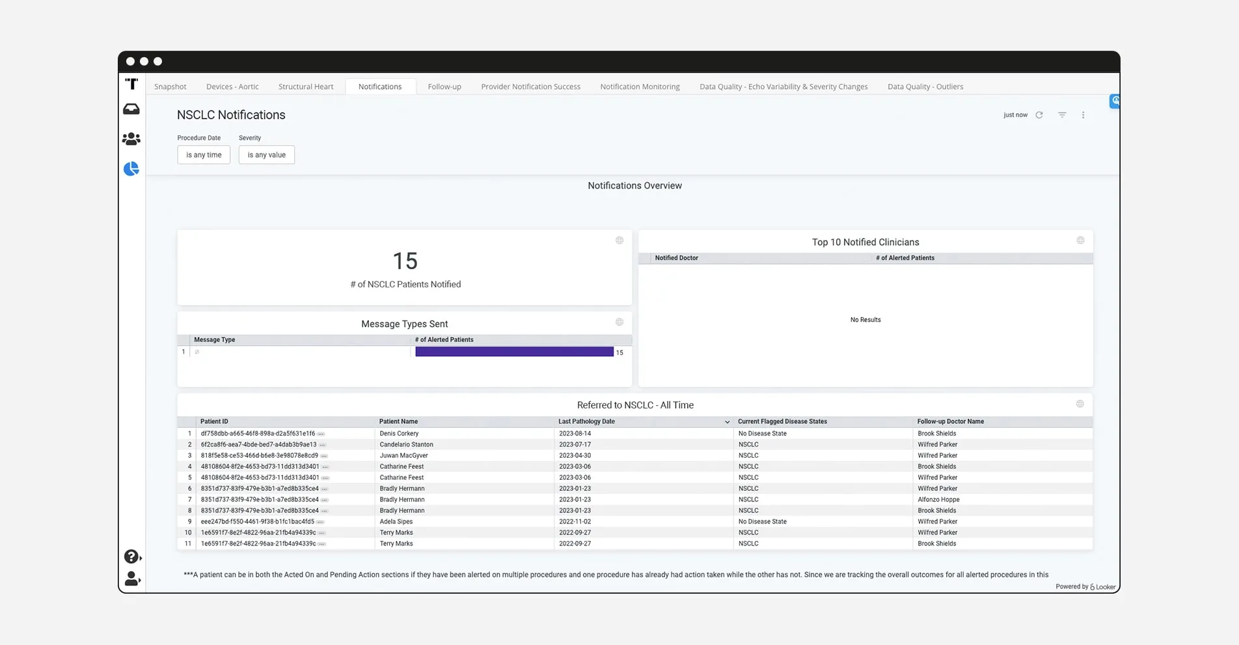Click Message Type column header
Screen dimensions: 1239x645
(214, 339)
